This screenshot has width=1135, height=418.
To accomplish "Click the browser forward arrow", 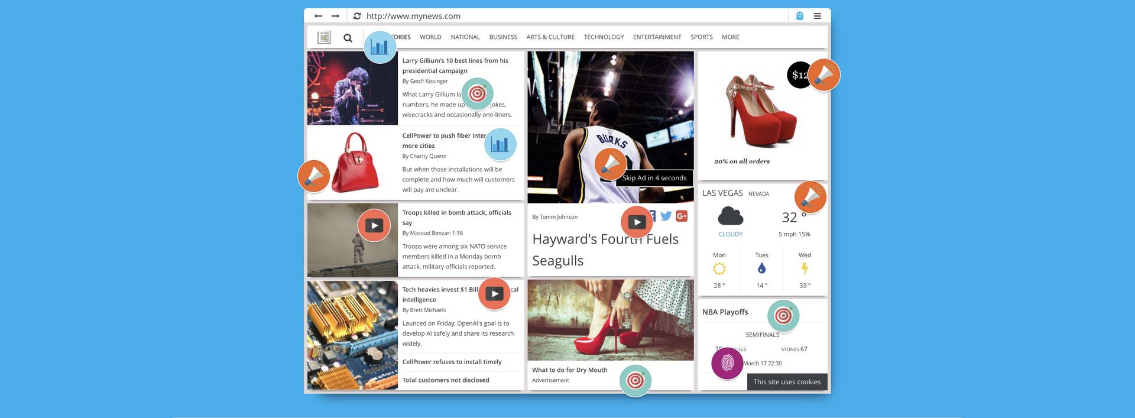I will pos(335,16).
